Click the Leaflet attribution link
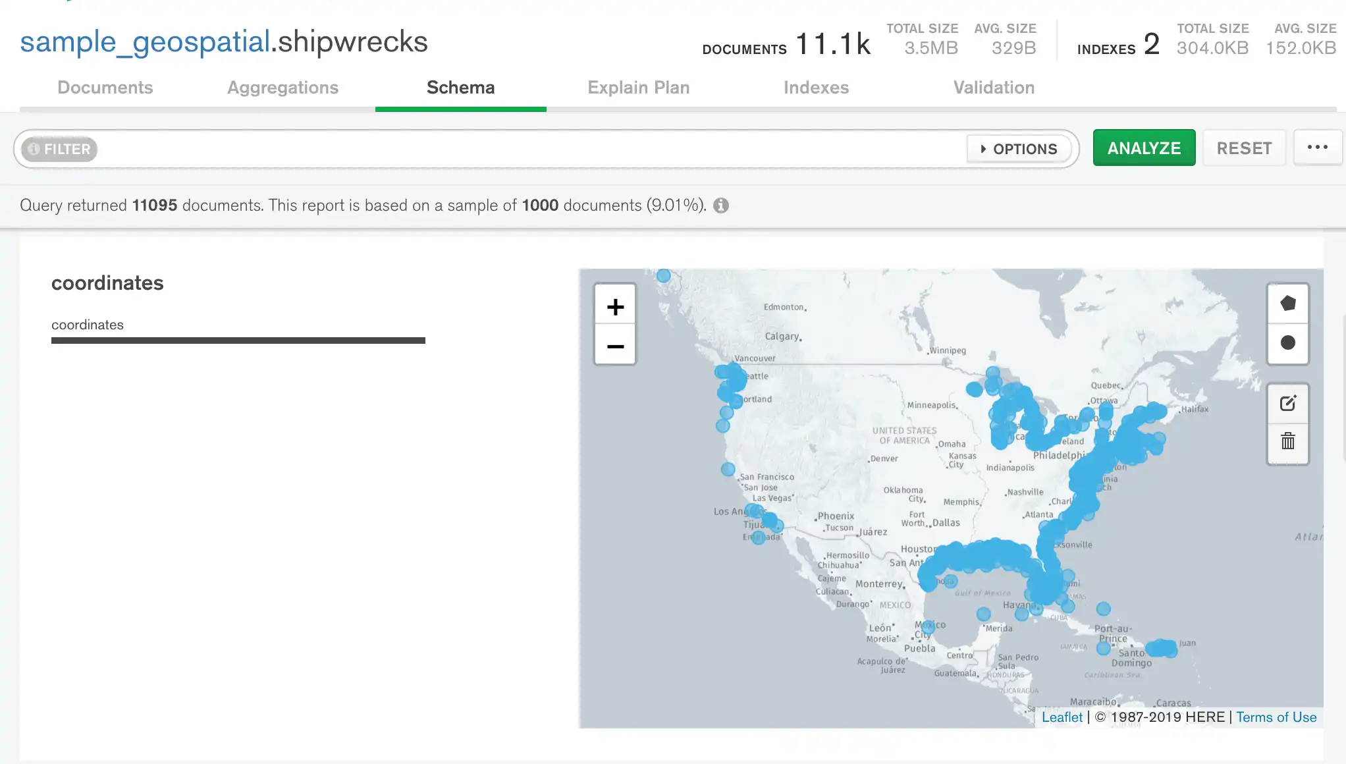This screenshot has width=1346, height=764. [x=1060, y=717]
